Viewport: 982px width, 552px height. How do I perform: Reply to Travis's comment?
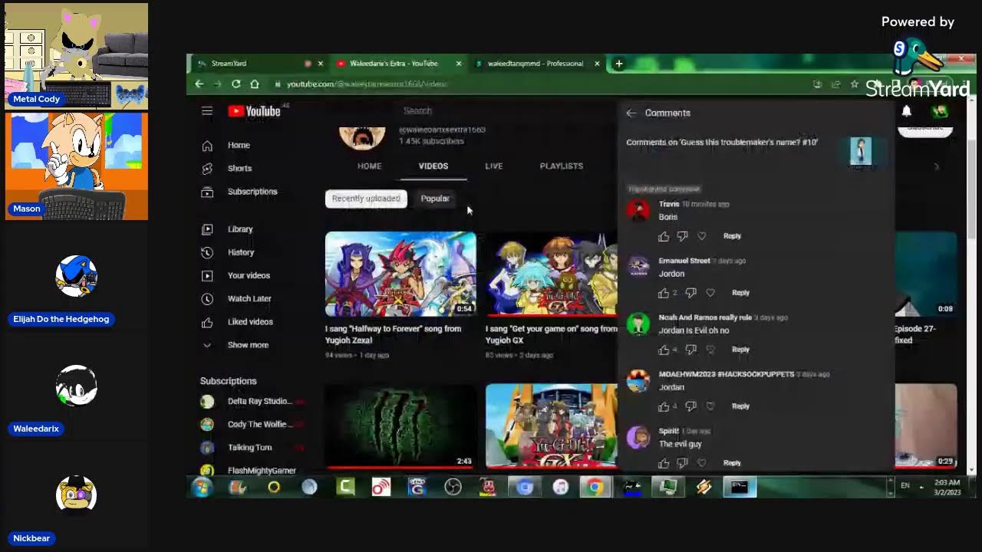point(732,236)
